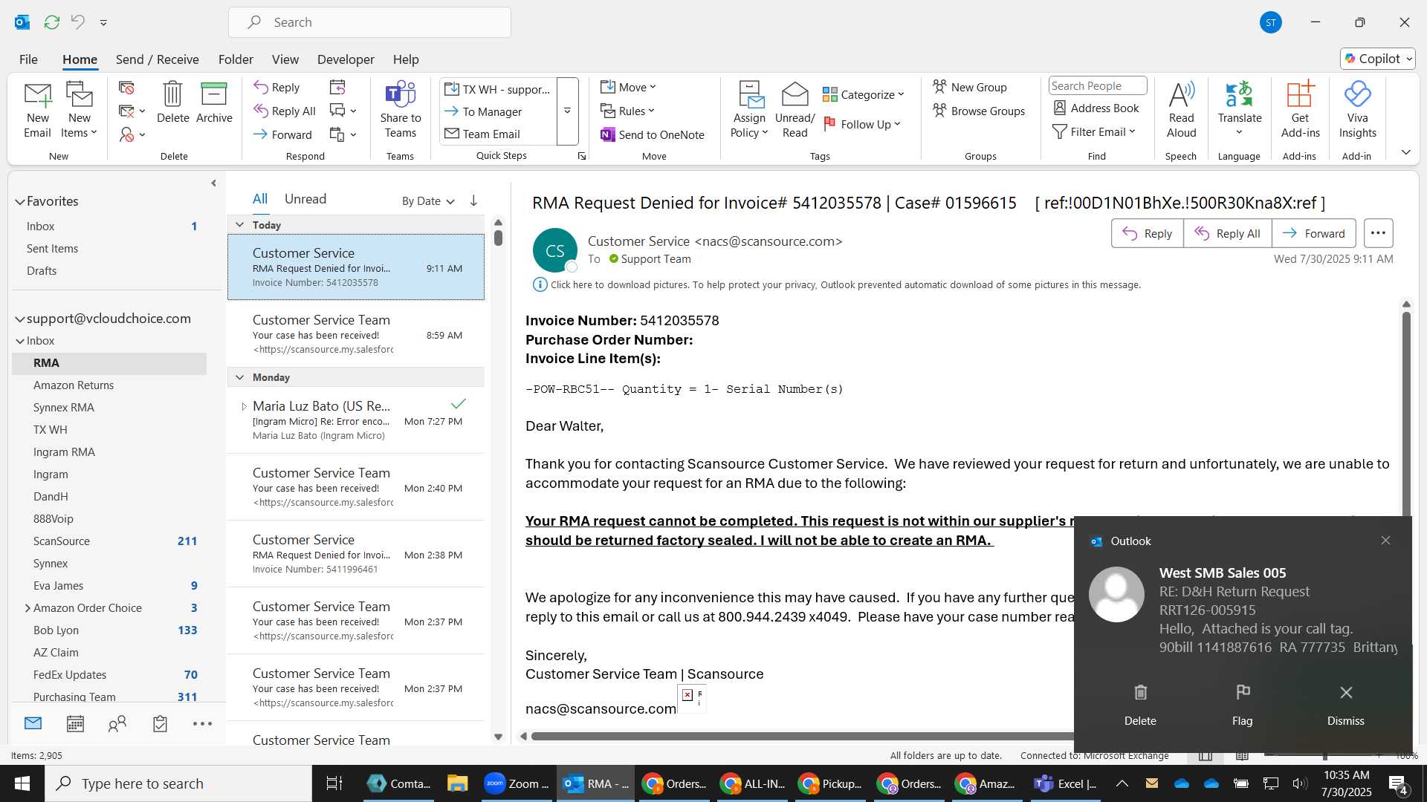Switch to the Folder tab
1427x802 pixels.
tap(236, 59)
